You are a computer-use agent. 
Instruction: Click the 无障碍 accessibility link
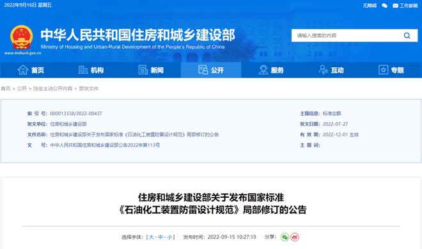point(370,6)
